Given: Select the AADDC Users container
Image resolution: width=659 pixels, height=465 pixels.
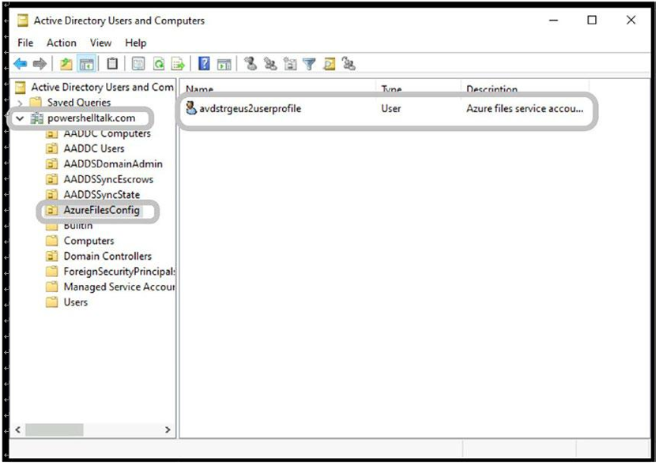Looking at the screenshot, I should click(94, 148).
